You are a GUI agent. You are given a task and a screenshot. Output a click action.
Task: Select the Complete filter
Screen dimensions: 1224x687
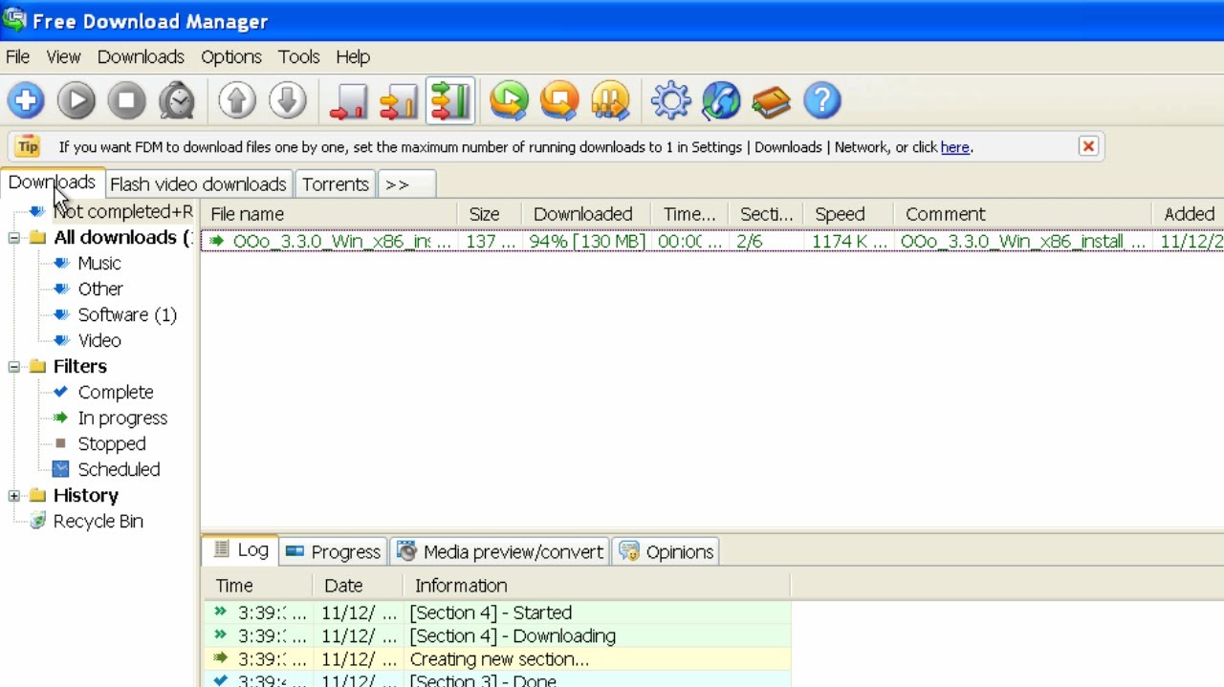(116, 392)
